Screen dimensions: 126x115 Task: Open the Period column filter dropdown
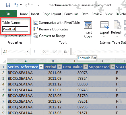coord(59,67)
